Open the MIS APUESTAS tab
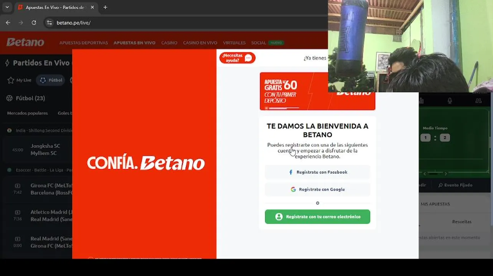The image size is (493, 276). 435,204
